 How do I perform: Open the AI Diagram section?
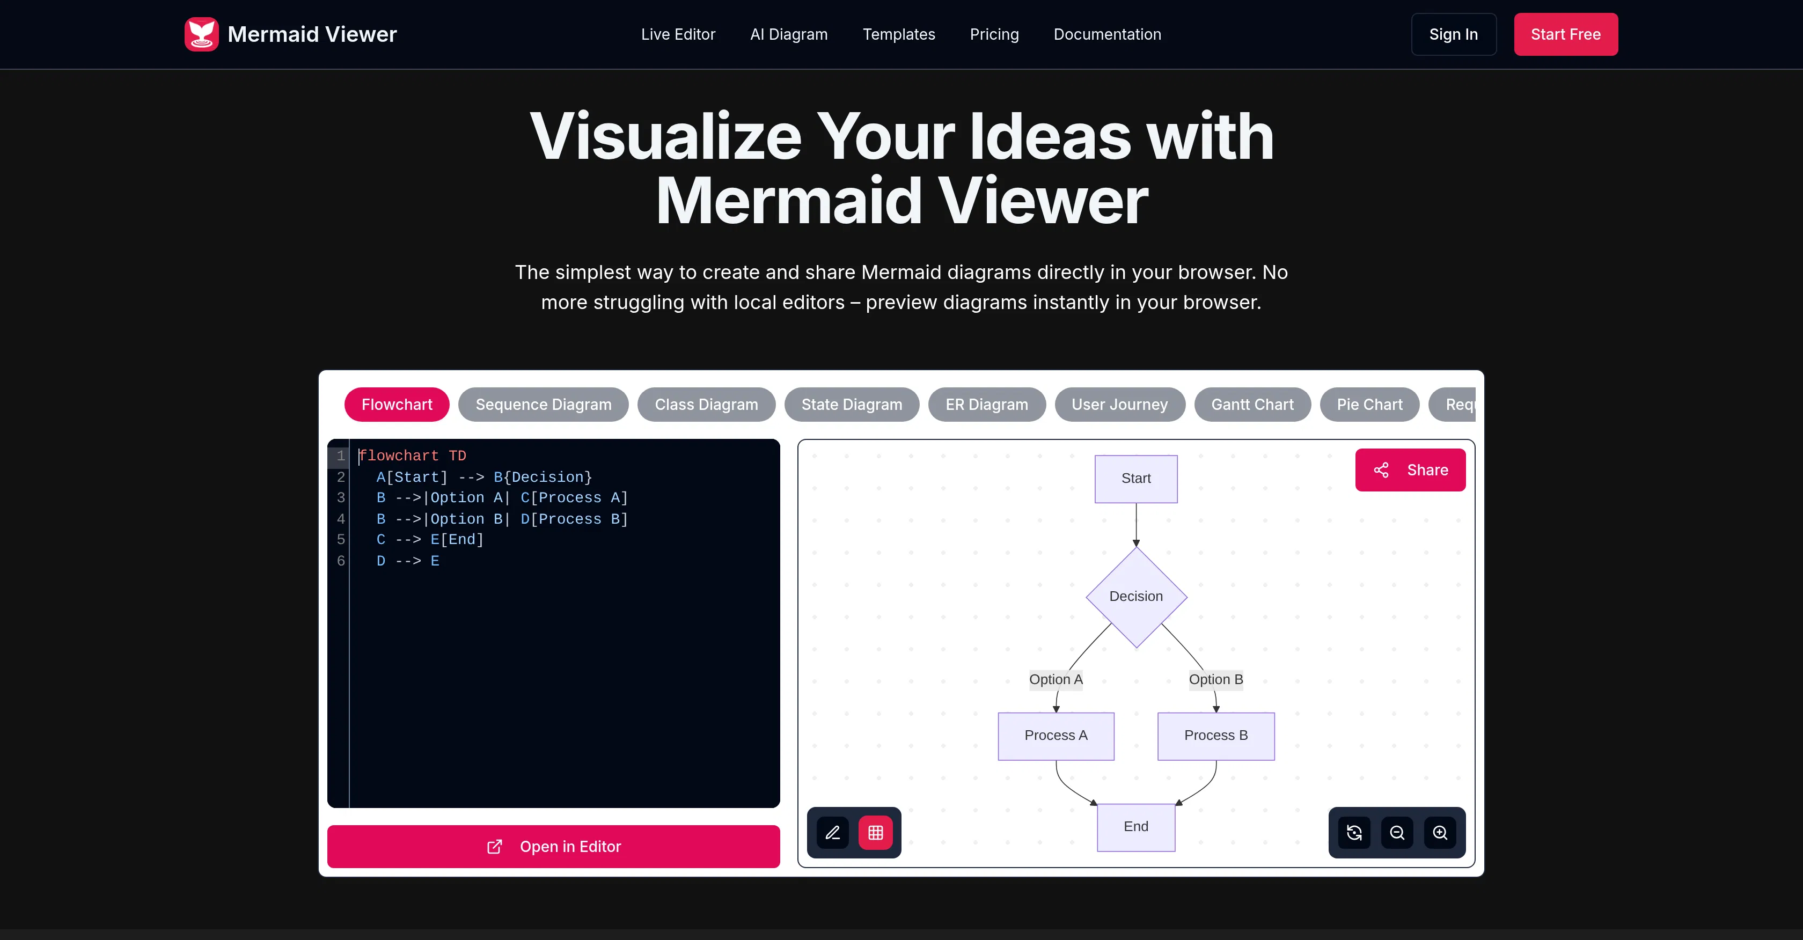(788, 34)
